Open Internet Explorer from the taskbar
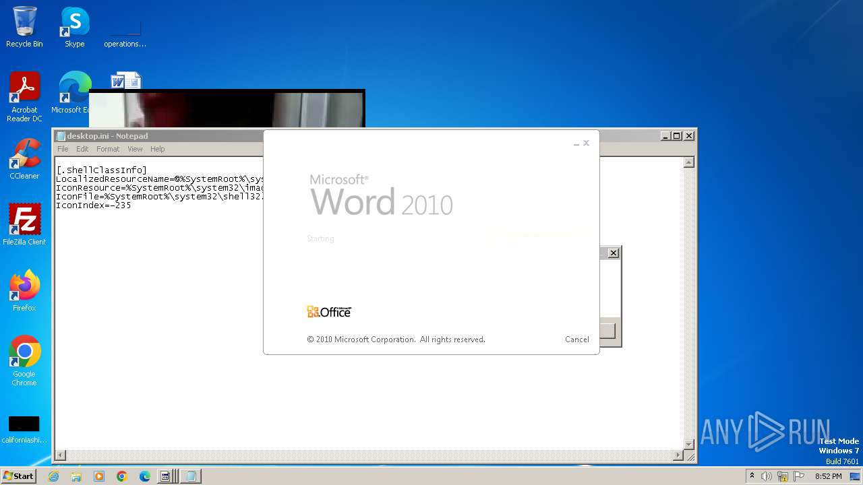 pyautogui.click(x=53, y=476)
